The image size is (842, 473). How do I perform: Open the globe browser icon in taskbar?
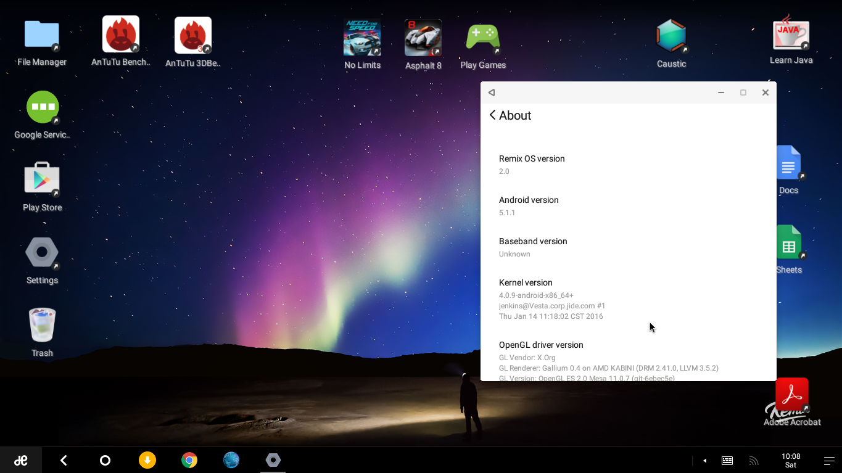tap(231, 460)
